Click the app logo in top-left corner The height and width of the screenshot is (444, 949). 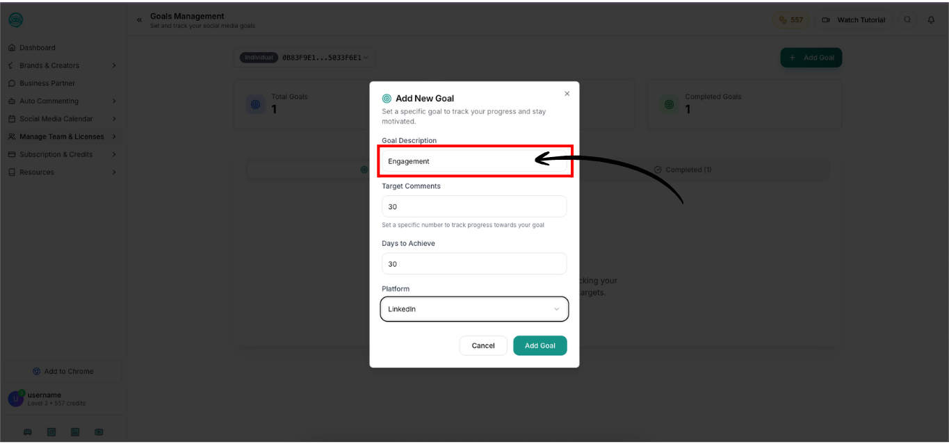[x=15, y=20]
